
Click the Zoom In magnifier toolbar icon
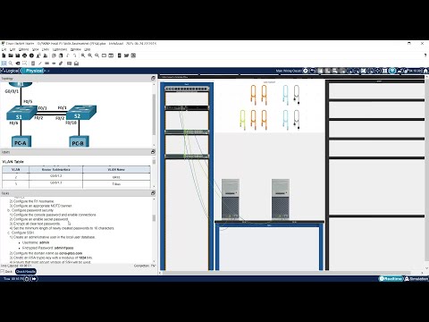[83, 55]
